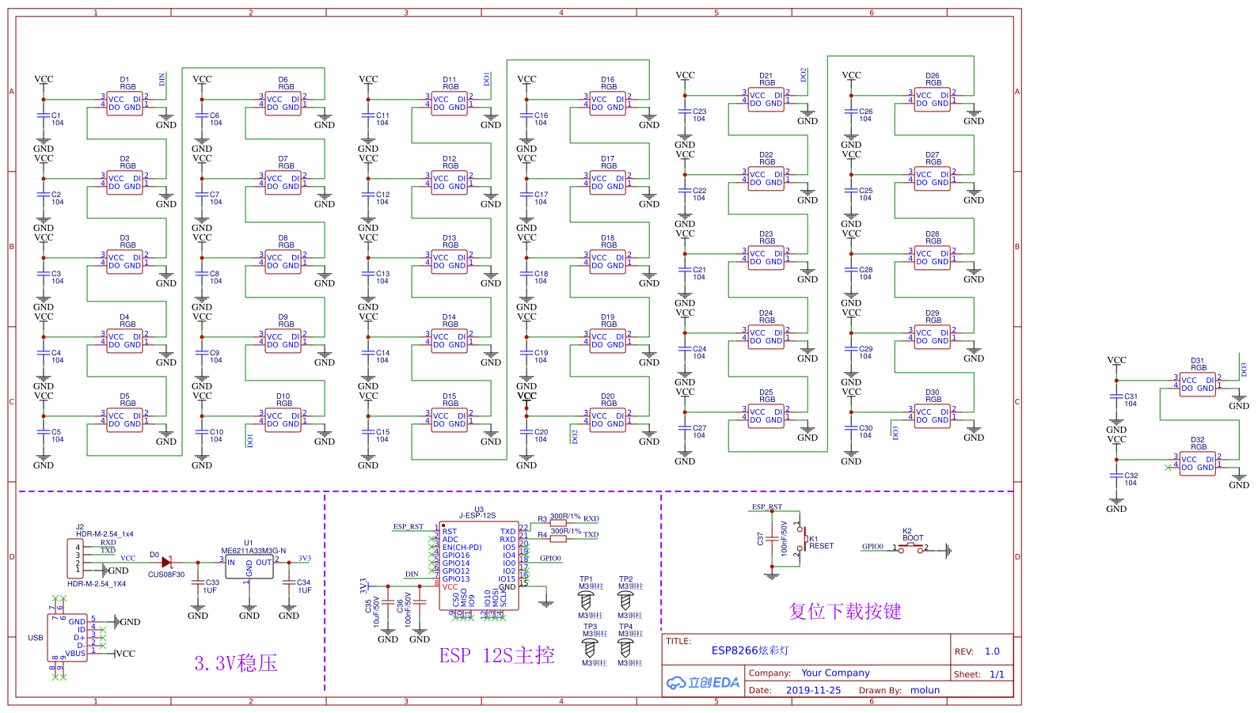Select the D21 RGB LED symbol
The image size is (1258, 713).
[x=766, y=99]
